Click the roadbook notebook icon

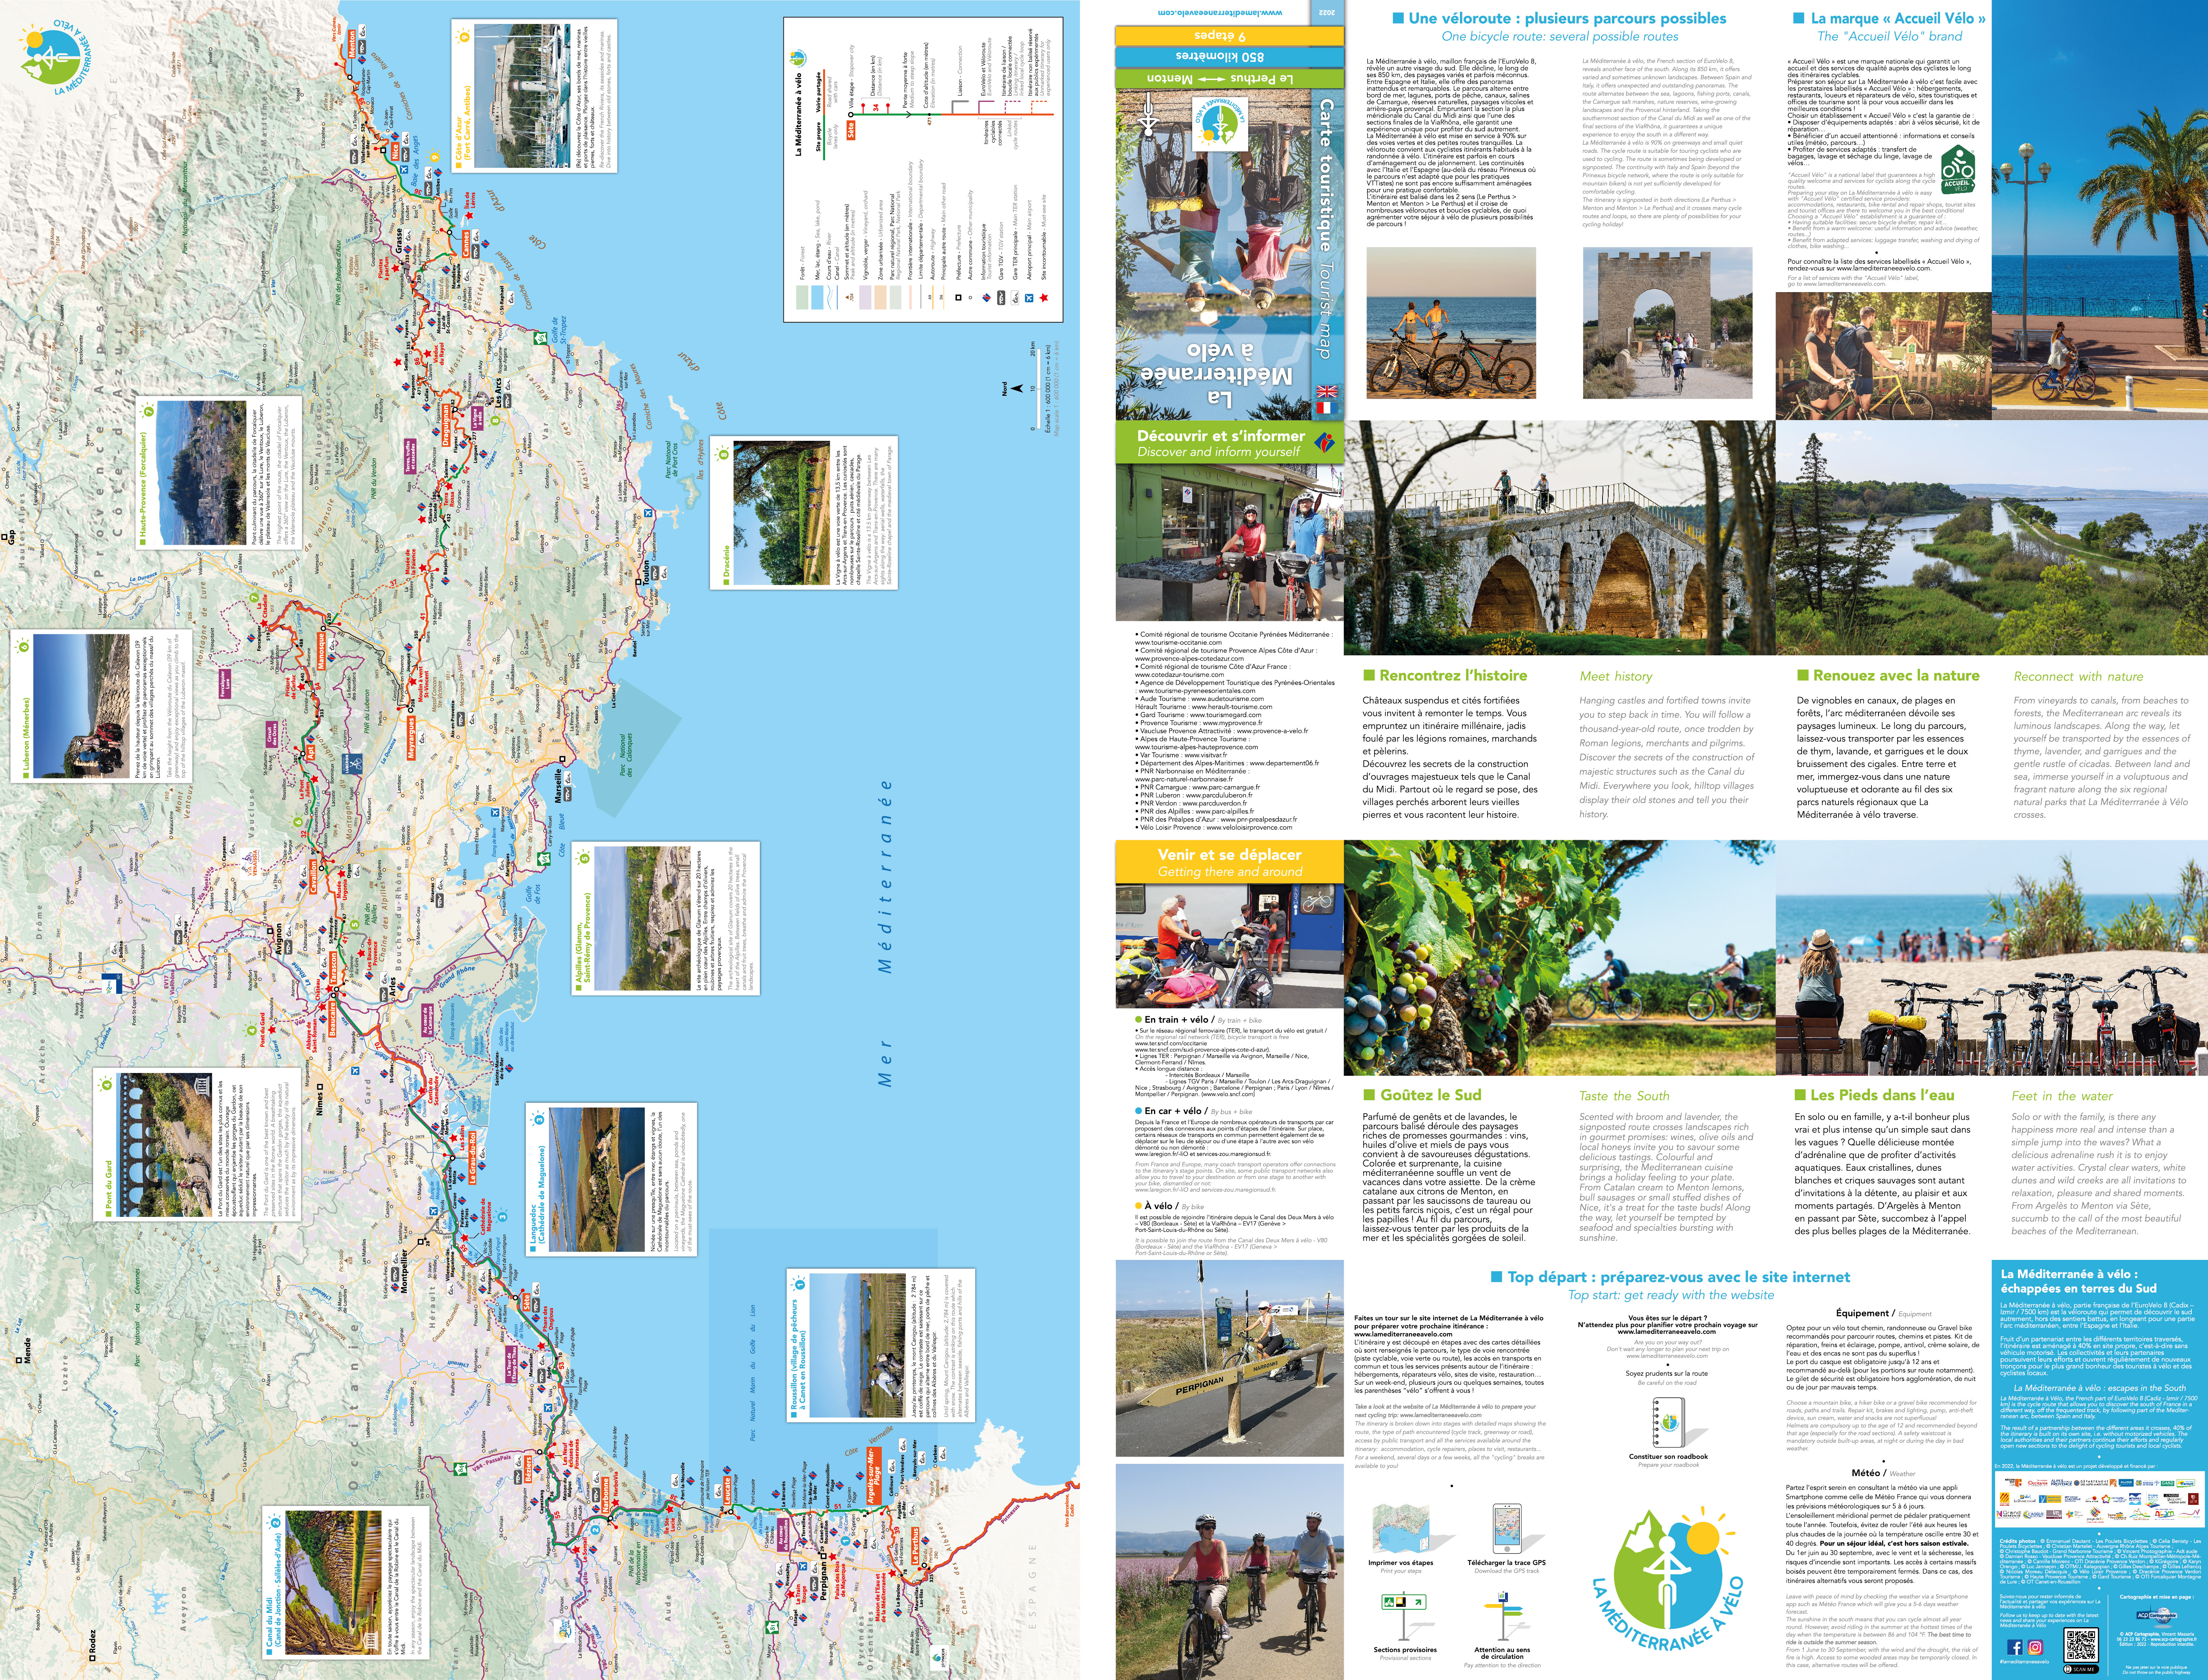(1668, 1422)
